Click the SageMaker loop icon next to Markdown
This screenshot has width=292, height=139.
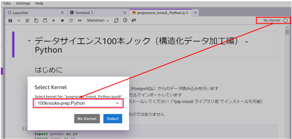116,20
